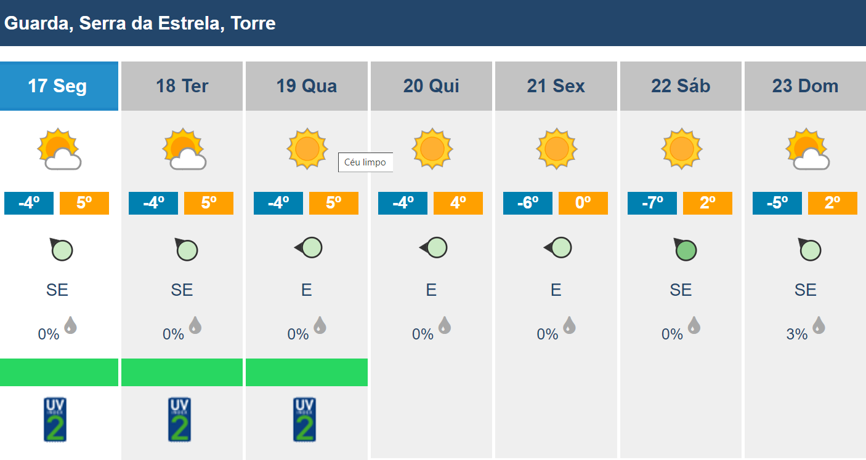Click the UV index 2 badge for 18 Ter
This screenshot has width=866, height=460.
(x=179, y=420)
